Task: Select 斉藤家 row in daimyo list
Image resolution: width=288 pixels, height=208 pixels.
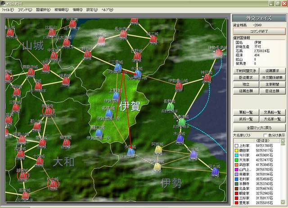Action: [257, 174]
